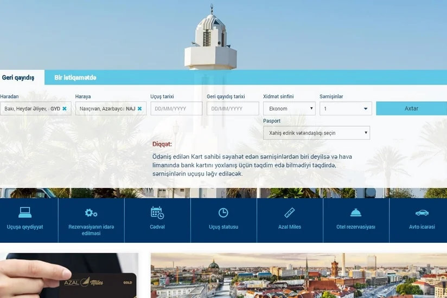Switch to the Bir istiqamətdə tab
Image resolution: width=447 pixels, height=298 pixels.
(75, 77)
